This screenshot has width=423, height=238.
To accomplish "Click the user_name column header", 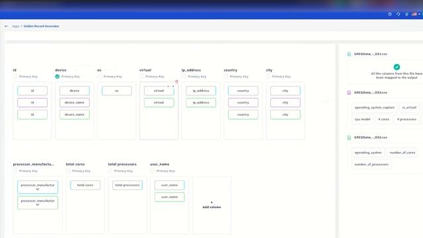I will (160, 165).
